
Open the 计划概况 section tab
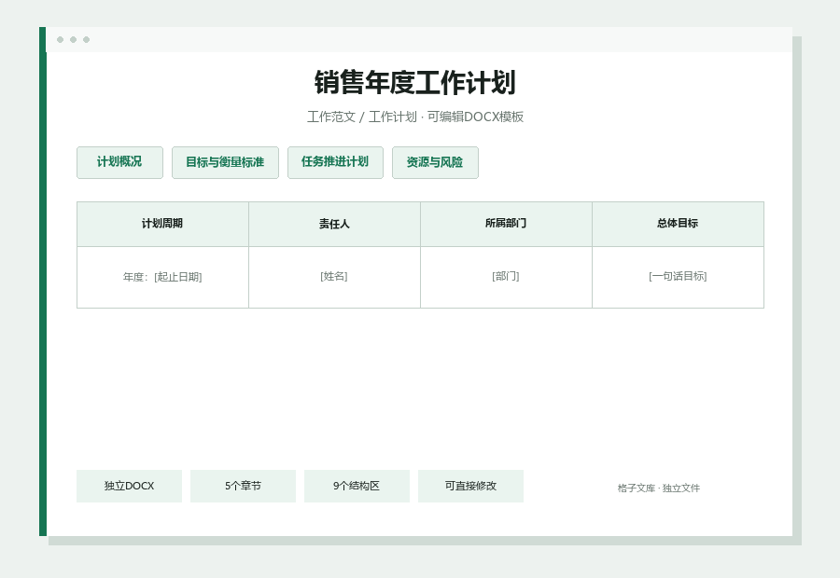coord(119,162)
